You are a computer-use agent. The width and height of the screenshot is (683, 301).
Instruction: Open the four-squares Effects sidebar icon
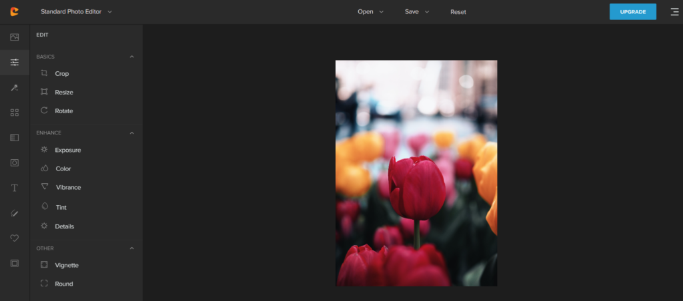tap(15, 113)
